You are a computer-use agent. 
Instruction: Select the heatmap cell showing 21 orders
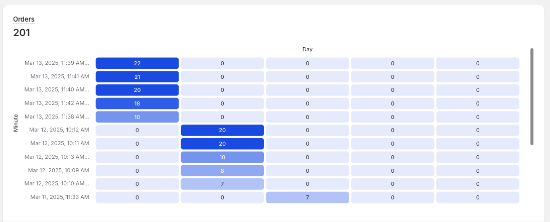pyautogui.click(x=137, y=77)
